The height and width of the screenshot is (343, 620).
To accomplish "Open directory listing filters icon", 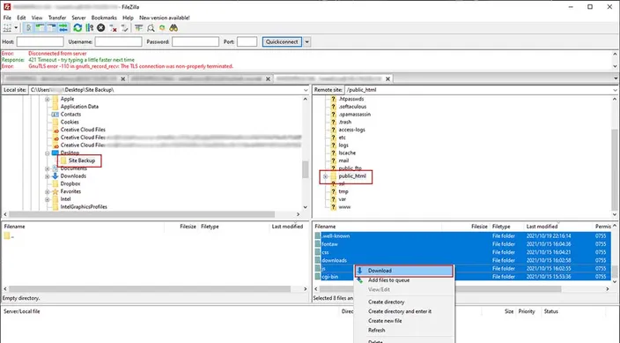I will (139, 27).
